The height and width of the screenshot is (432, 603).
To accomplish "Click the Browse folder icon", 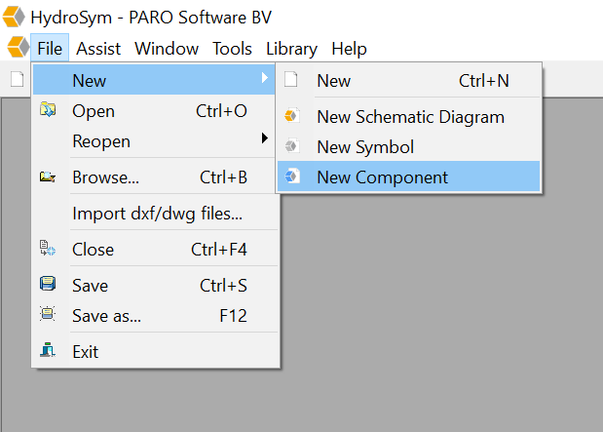I will click(x=48, y=177).
